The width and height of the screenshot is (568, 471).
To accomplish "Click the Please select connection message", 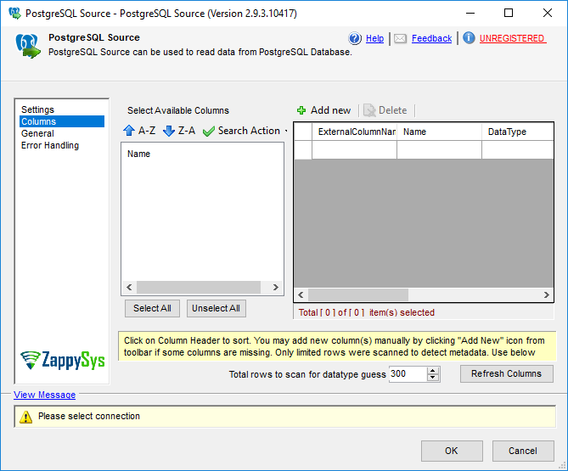I will 89,416.
